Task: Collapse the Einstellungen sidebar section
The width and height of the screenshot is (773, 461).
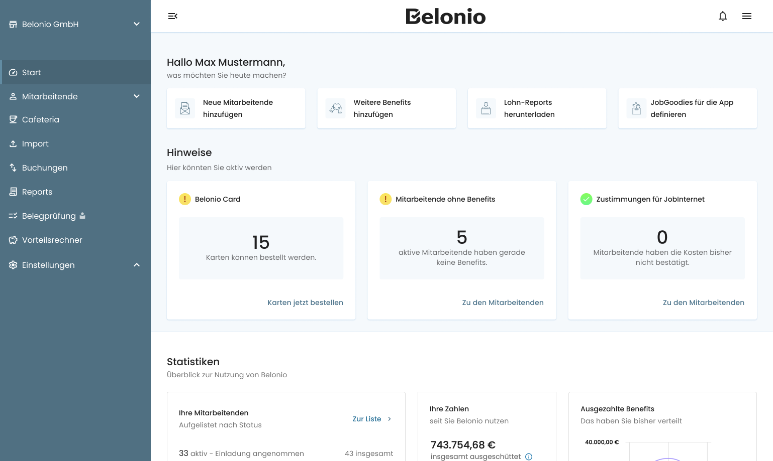Action: 136,265
